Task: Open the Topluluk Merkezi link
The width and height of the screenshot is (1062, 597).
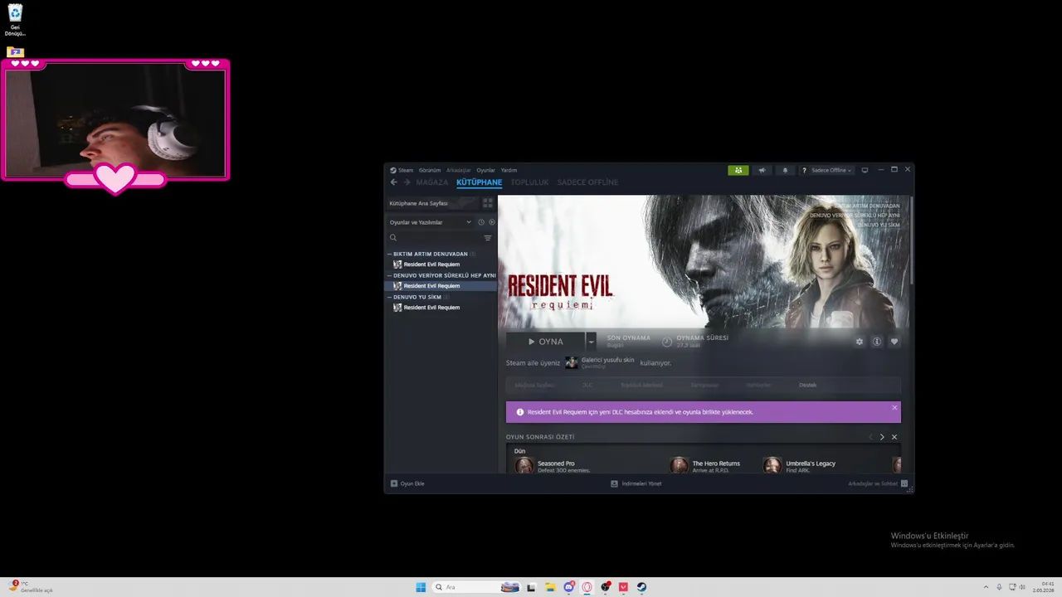Action: (x=641, y=385)
